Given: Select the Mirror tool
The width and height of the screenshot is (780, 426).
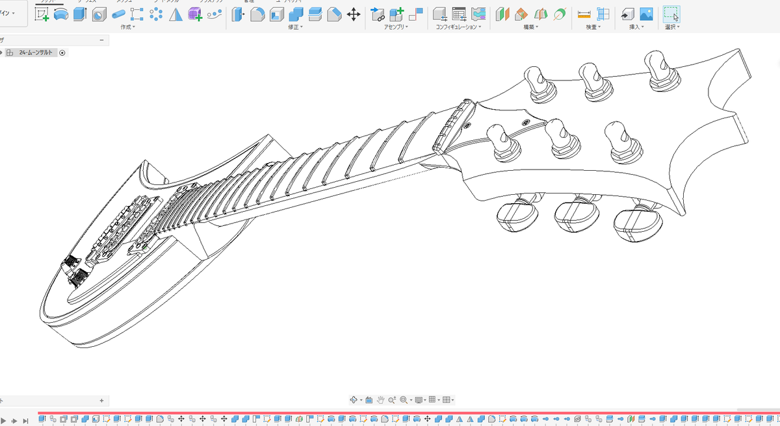Looking at the screenshot, I should tap(175, 14).
